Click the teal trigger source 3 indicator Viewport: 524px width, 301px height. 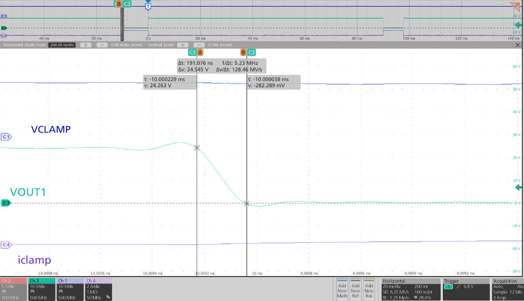(x=448, y=286)
